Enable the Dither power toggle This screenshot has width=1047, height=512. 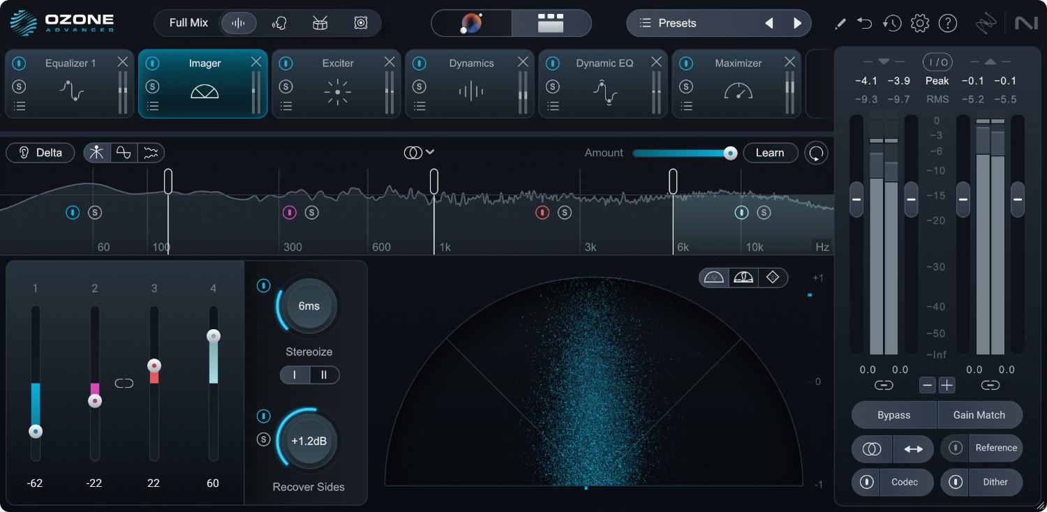[955, 482]
